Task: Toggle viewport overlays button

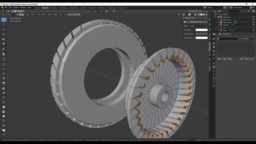Action: [x=189, y=14]
